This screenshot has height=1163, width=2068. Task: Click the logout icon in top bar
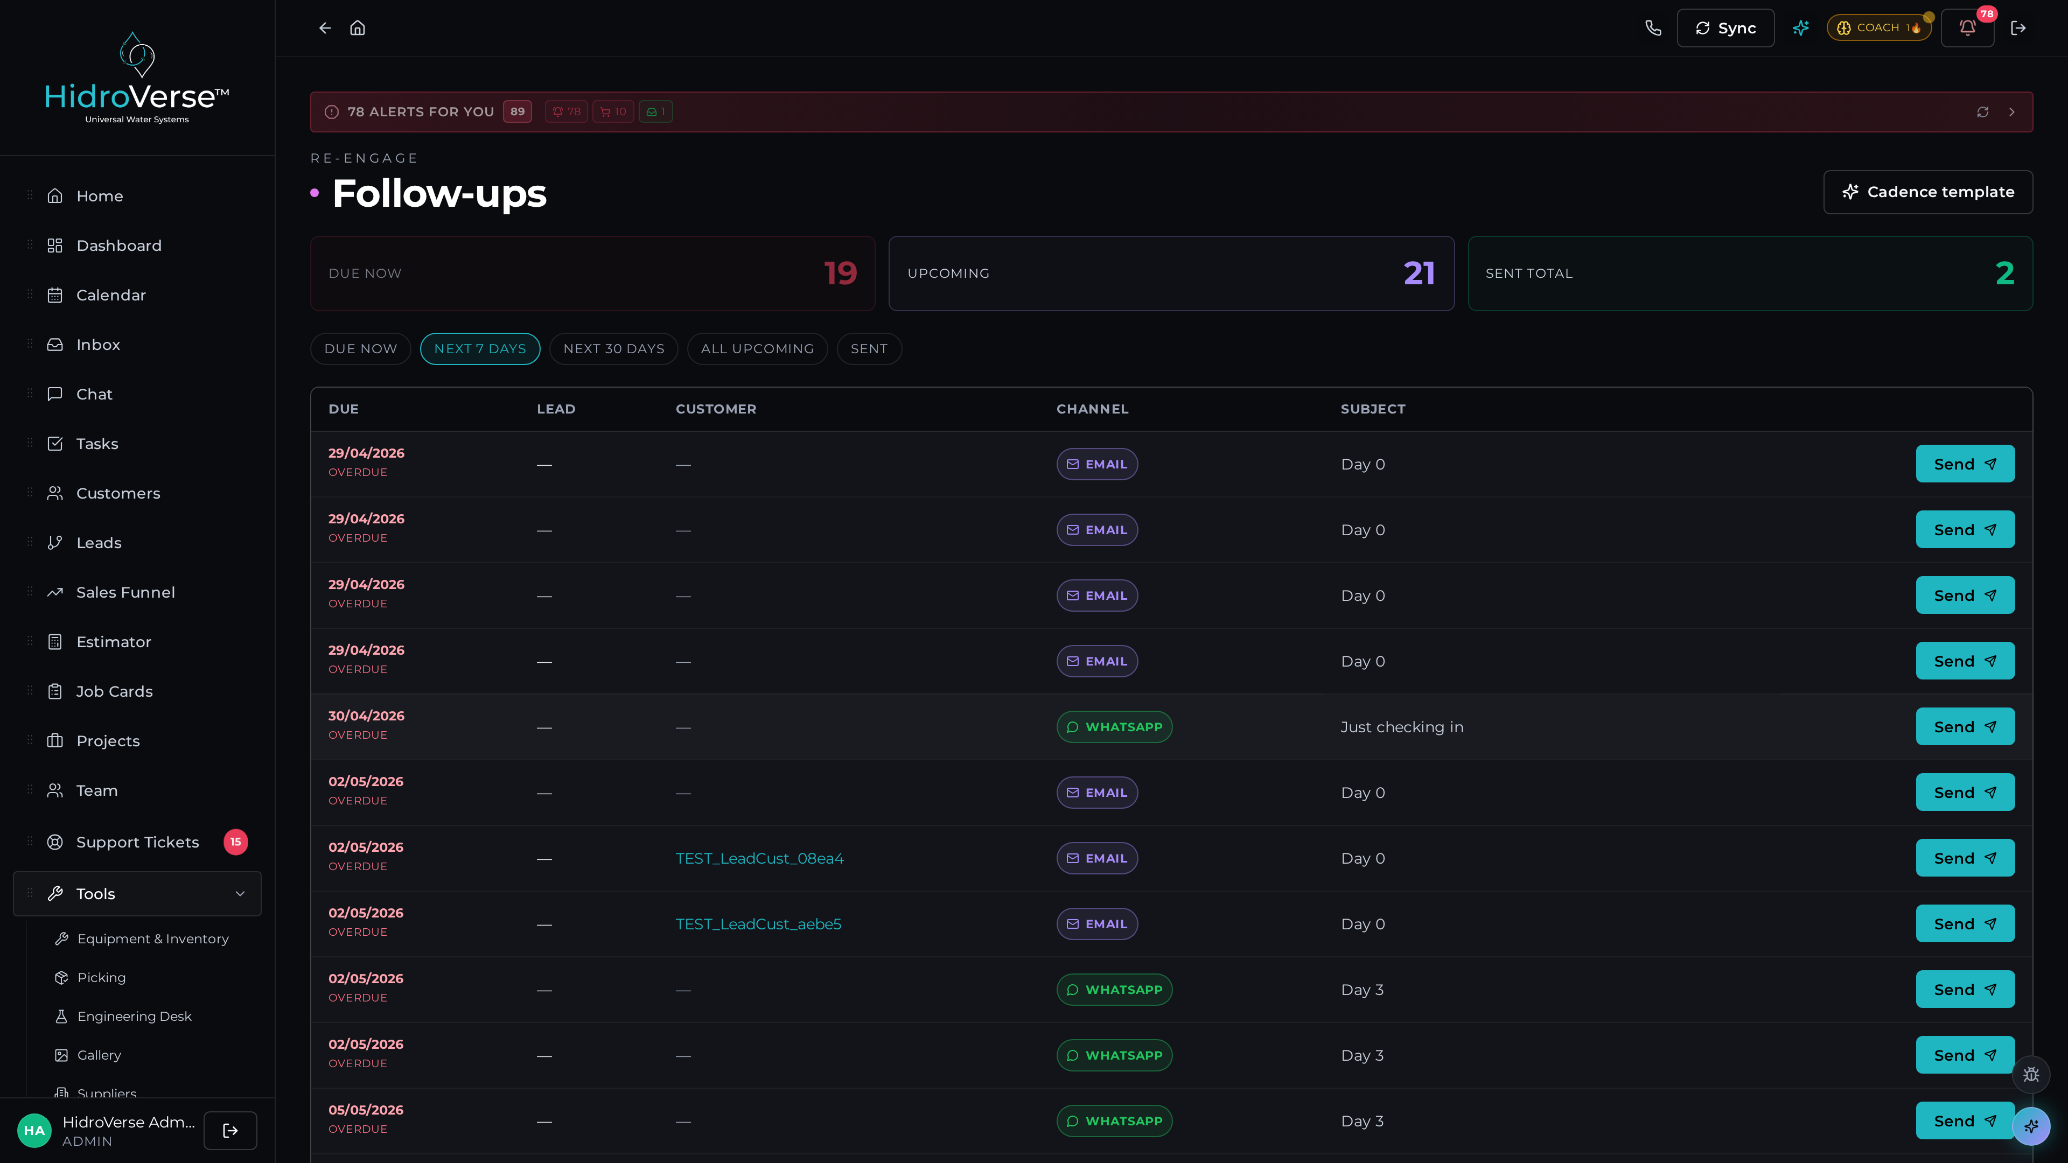point(2018,28)
